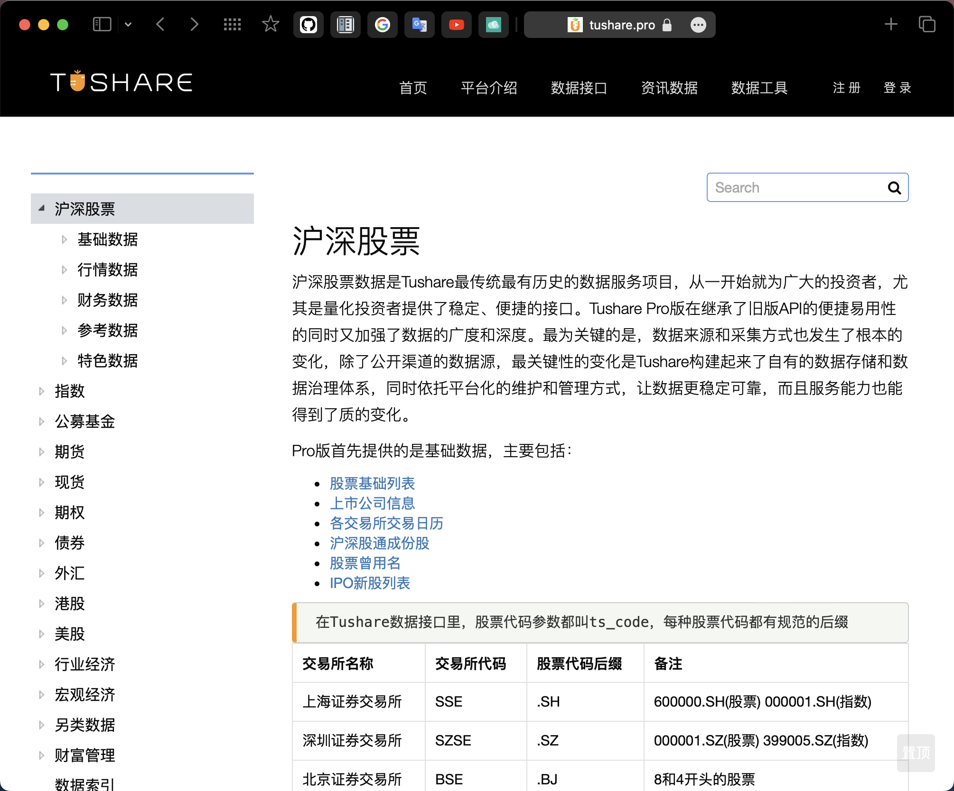Select 财富管理 in the sidebar tree
Viewport: 954px width, 791px height.
coord(85,755)
